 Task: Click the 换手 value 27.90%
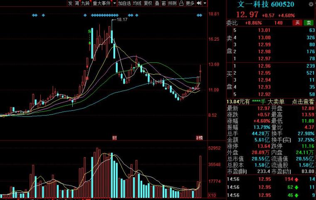pyautogui.click(x=306, y=133)
